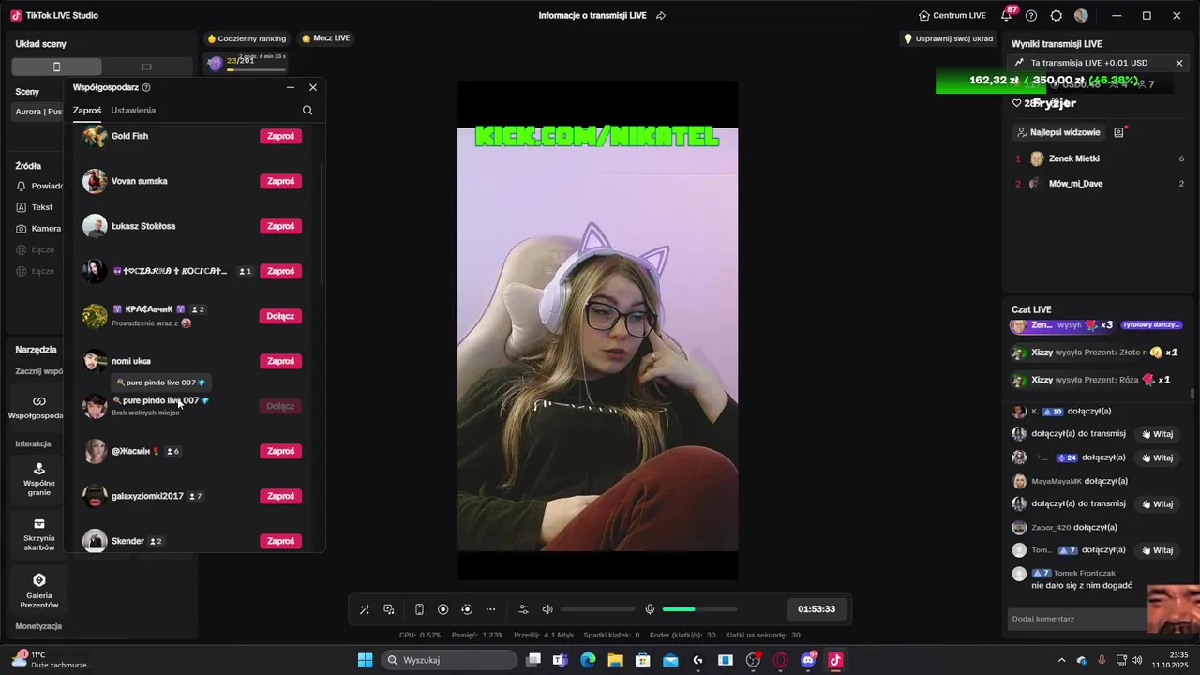Invite Gold Fish with Zaproś
Viewport: 1200px width, 675px height.
(x=280, y=136)
